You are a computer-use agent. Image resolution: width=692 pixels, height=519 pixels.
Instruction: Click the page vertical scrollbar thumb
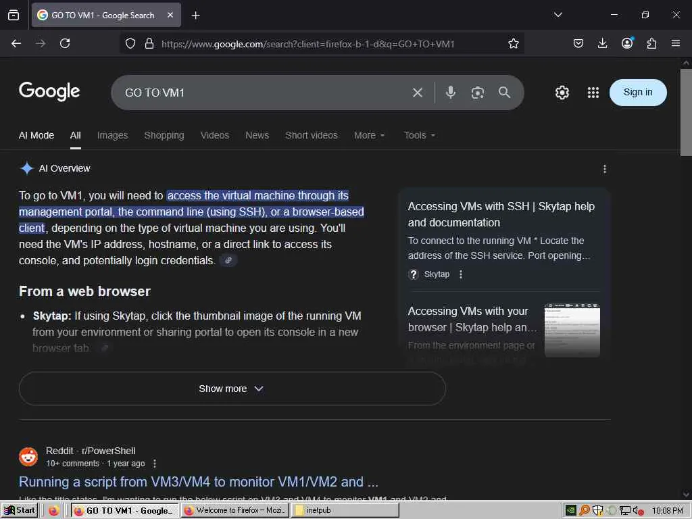[686, 112]
